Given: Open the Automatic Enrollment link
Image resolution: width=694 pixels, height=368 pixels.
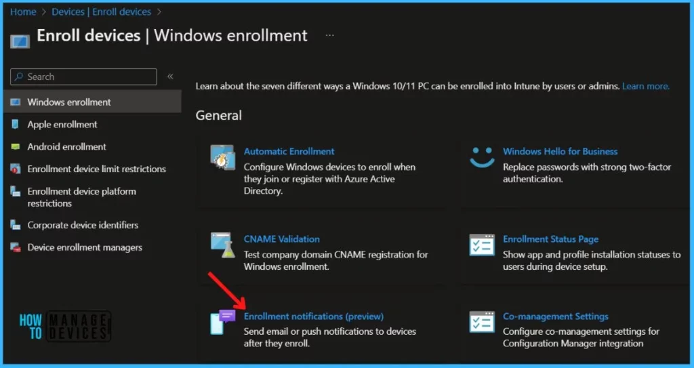Looking at the screenshot, I should pos(289,151).
